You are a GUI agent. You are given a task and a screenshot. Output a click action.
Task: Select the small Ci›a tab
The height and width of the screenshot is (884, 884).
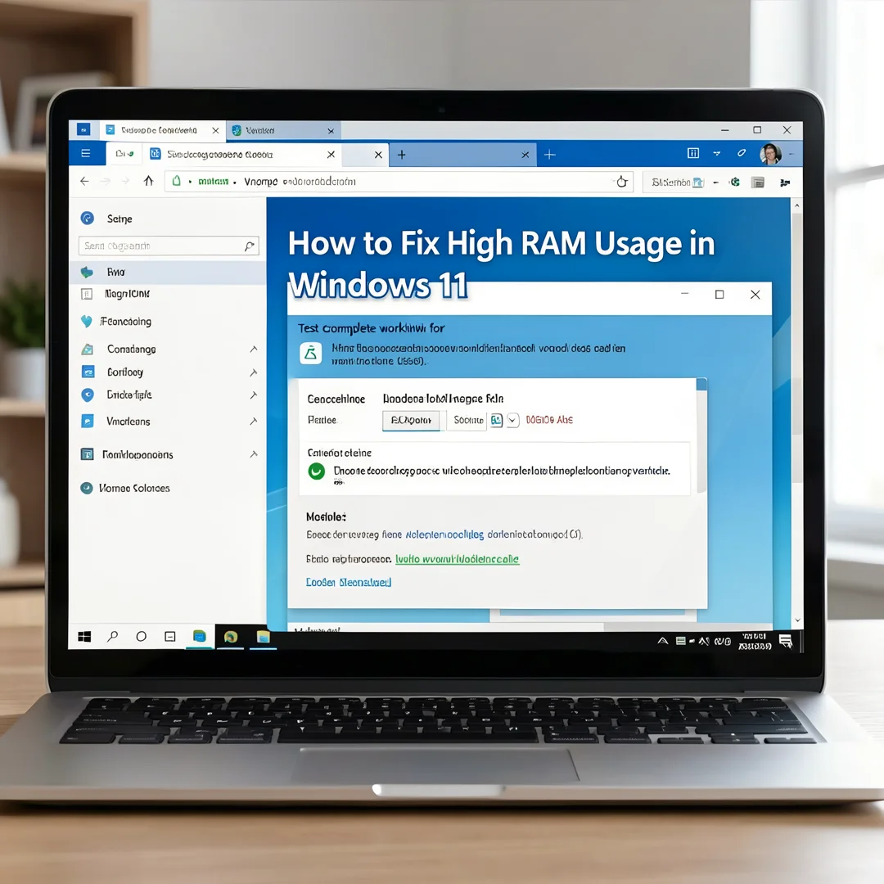coord(124,153)
